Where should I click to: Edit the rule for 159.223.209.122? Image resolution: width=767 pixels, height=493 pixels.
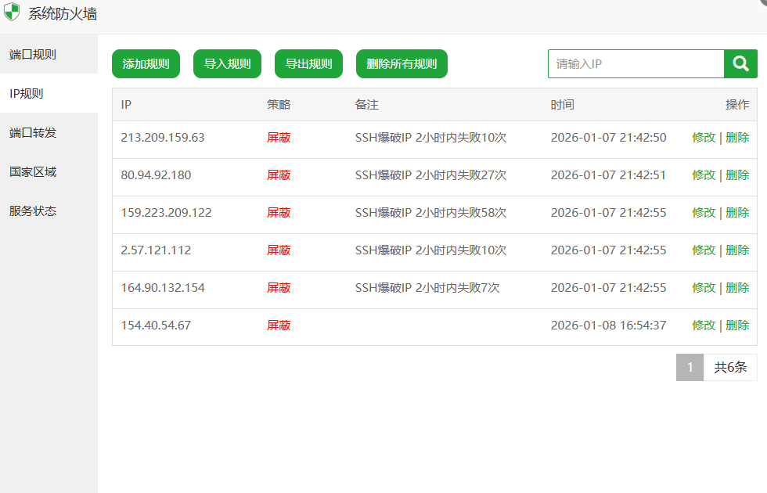click(x=704, y=213)
